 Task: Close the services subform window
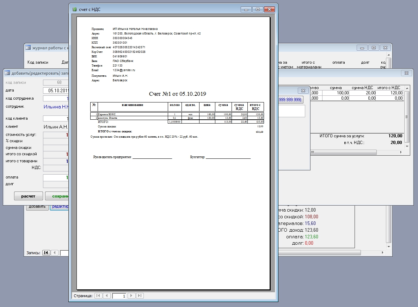(x=406, y=73)
